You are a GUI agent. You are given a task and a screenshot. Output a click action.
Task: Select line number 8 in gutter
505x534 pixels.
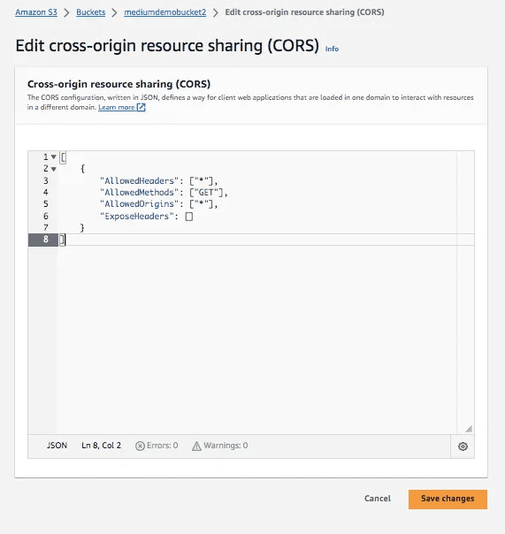(x=46, y=240)
